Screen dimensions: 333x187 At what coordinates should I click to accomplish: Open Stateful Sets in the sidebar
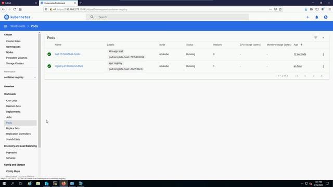click(13, 139)
